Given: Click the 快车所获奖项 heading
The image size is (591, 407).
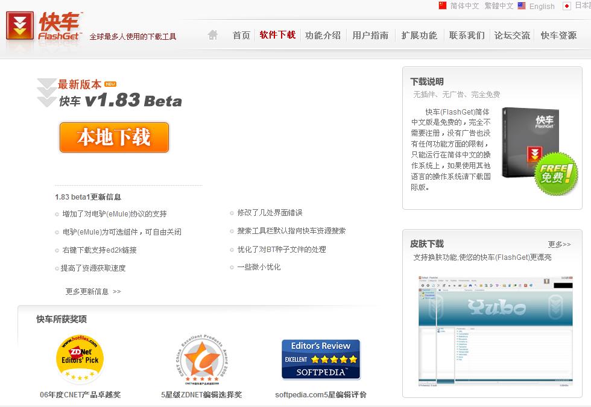Looking at the screenshot, I should pyautogui.click(x=62, y=319).
